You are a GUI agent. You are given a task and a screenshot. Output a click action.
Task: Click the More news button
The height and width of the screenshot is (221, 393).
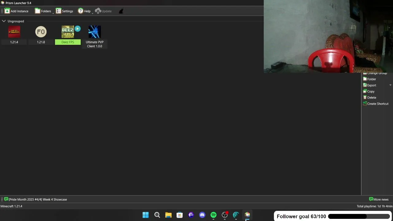coord(379,200)
